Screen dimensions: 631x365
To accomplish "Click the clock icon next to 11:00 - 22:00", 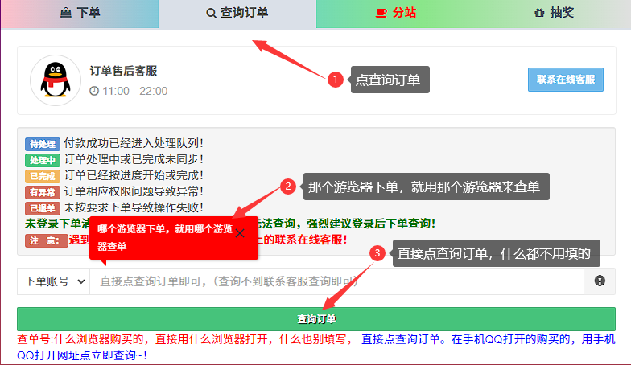I will click(94, 91).
